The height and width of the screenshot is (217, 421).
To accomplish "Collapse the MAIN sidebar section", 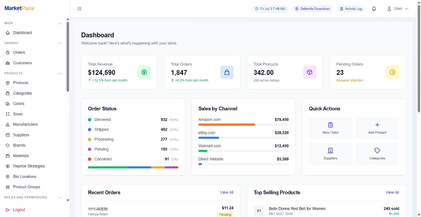I will 60,23.
